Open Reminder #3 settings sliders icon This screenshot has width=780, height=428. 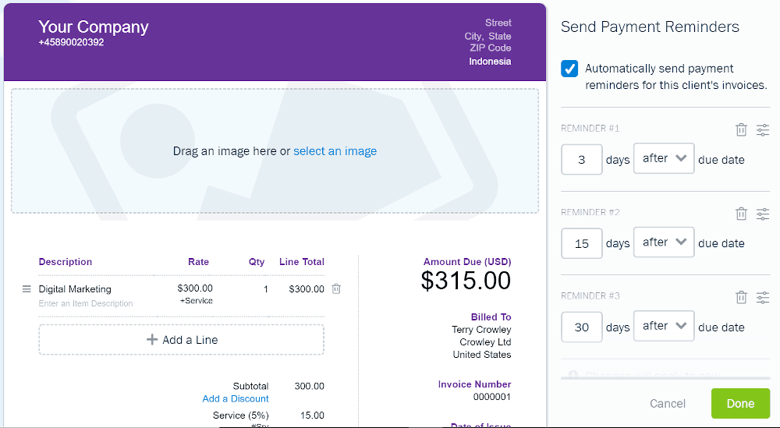[x=763, y=297]
